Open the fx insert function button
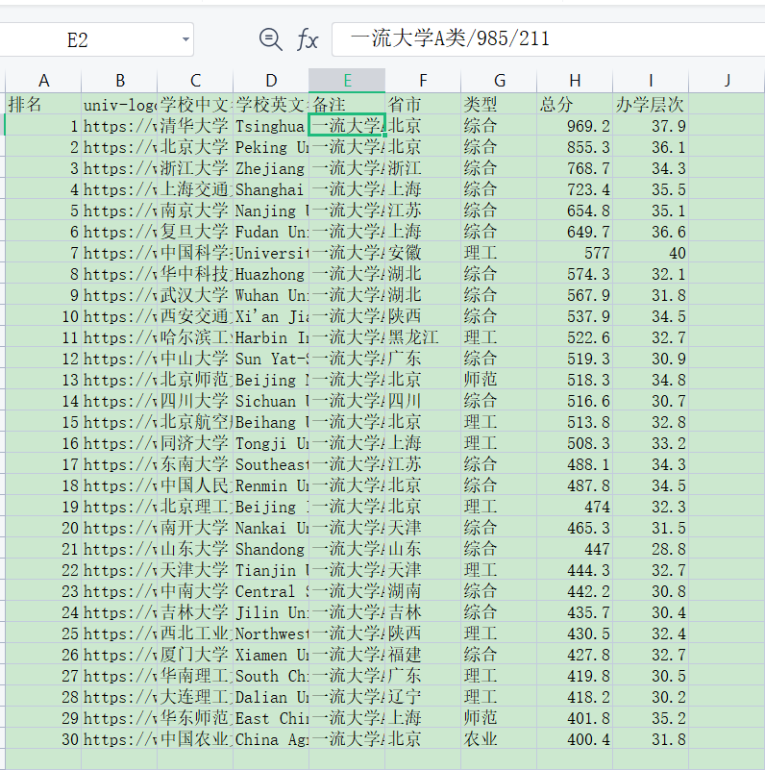Image resolution: width=765 pixels, height=770 pixels. 308,39
